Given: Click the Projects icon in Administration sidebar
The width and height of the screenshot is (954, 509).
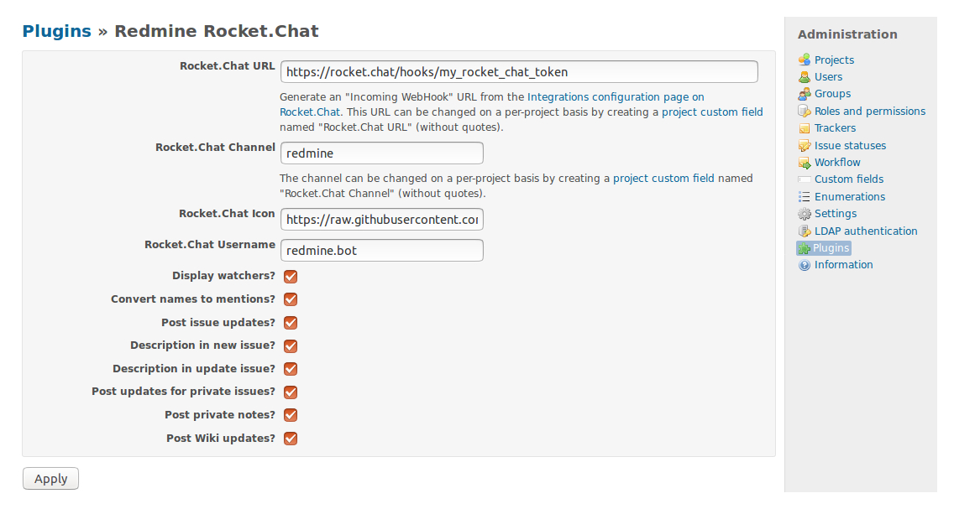Looking at the screenshot, I should (805, 60).
